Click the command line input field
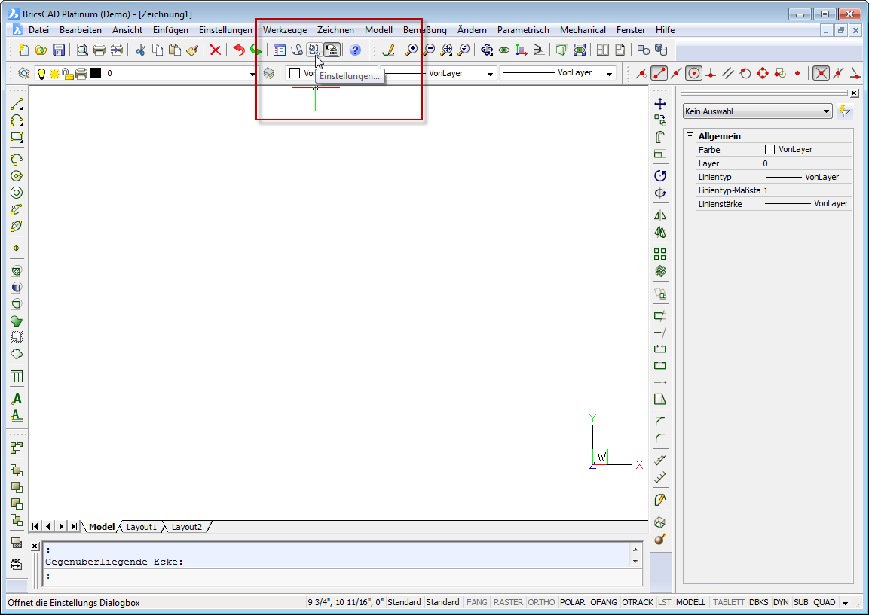Screen dimensions: 869x615 point(339,577)
